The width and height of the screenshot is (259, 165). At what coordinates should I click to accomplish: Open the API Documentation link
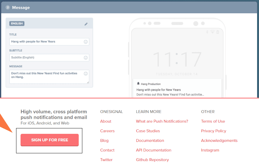tap(153, 150)
